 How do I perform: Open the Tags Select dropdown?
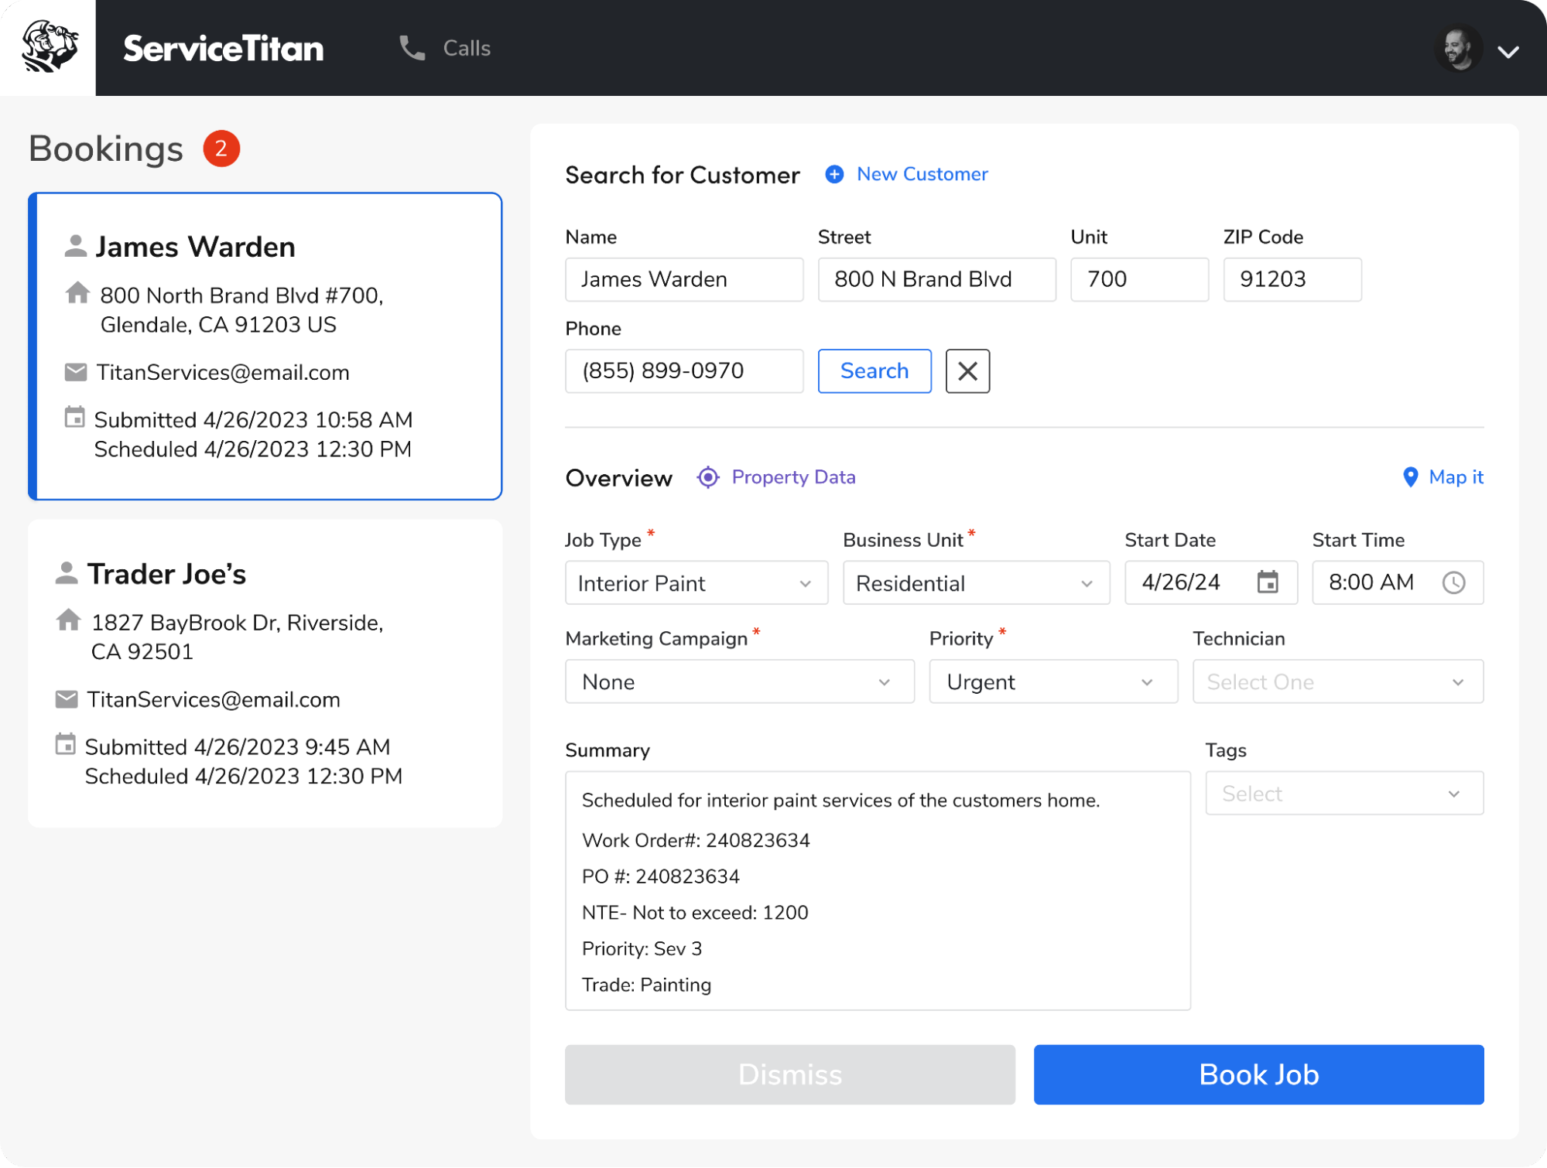click(1343, 793)
